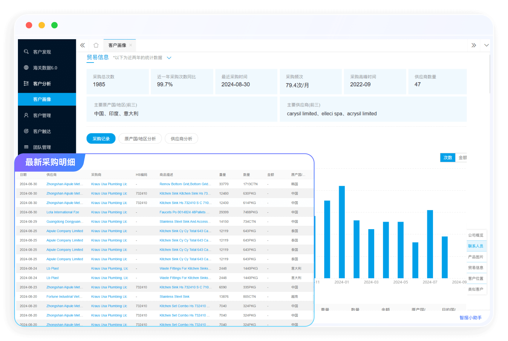Open supplier link Lota International Fze
Screen dimensions: 508x341
coord(63,212)
